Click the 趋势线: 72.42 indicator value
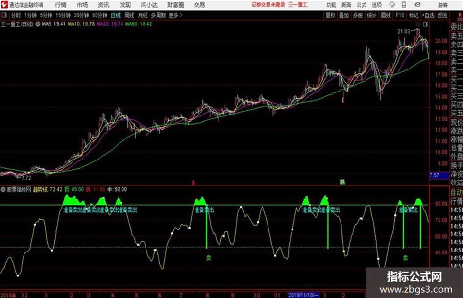 (48, 189)
